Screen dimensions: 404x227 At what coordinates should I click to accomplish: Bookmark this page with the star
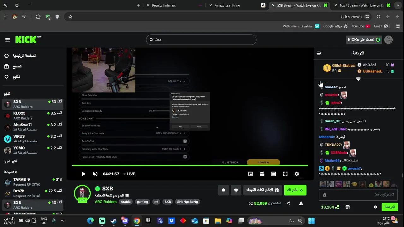70,17
